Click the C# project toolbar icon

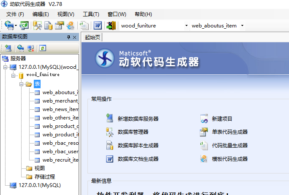click(x=24, y=25)
